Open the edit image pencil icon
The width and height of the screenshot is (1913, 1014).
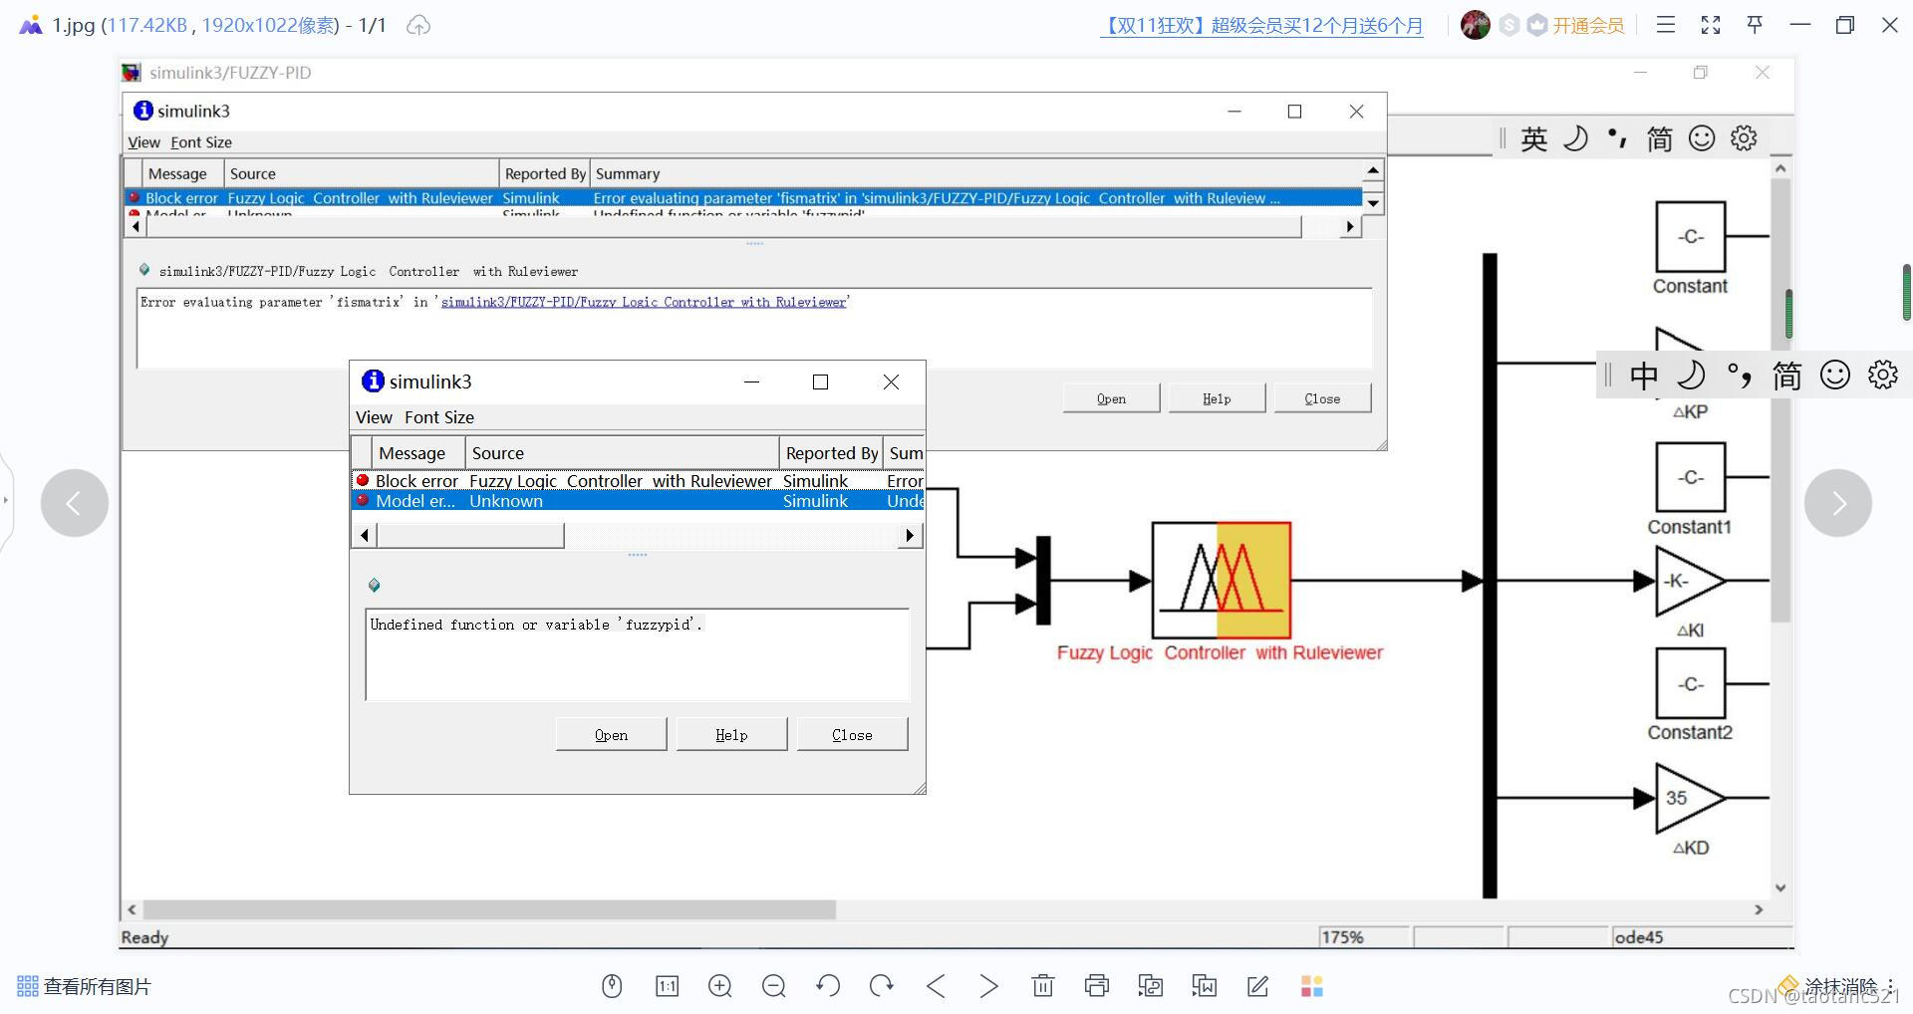pyautogui.click(x=1258, y=986)
